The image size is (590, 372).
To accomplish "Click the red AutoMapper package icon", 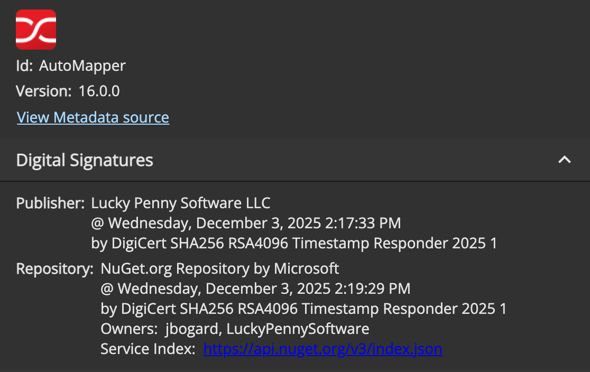I will pos(36,29).
